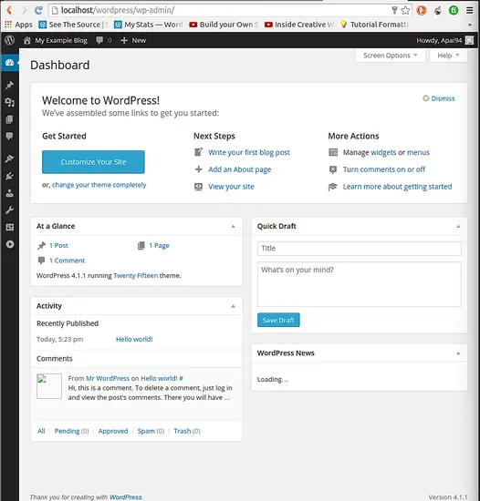
Task: Click Add an About page link
Action: tap(240, 169)
